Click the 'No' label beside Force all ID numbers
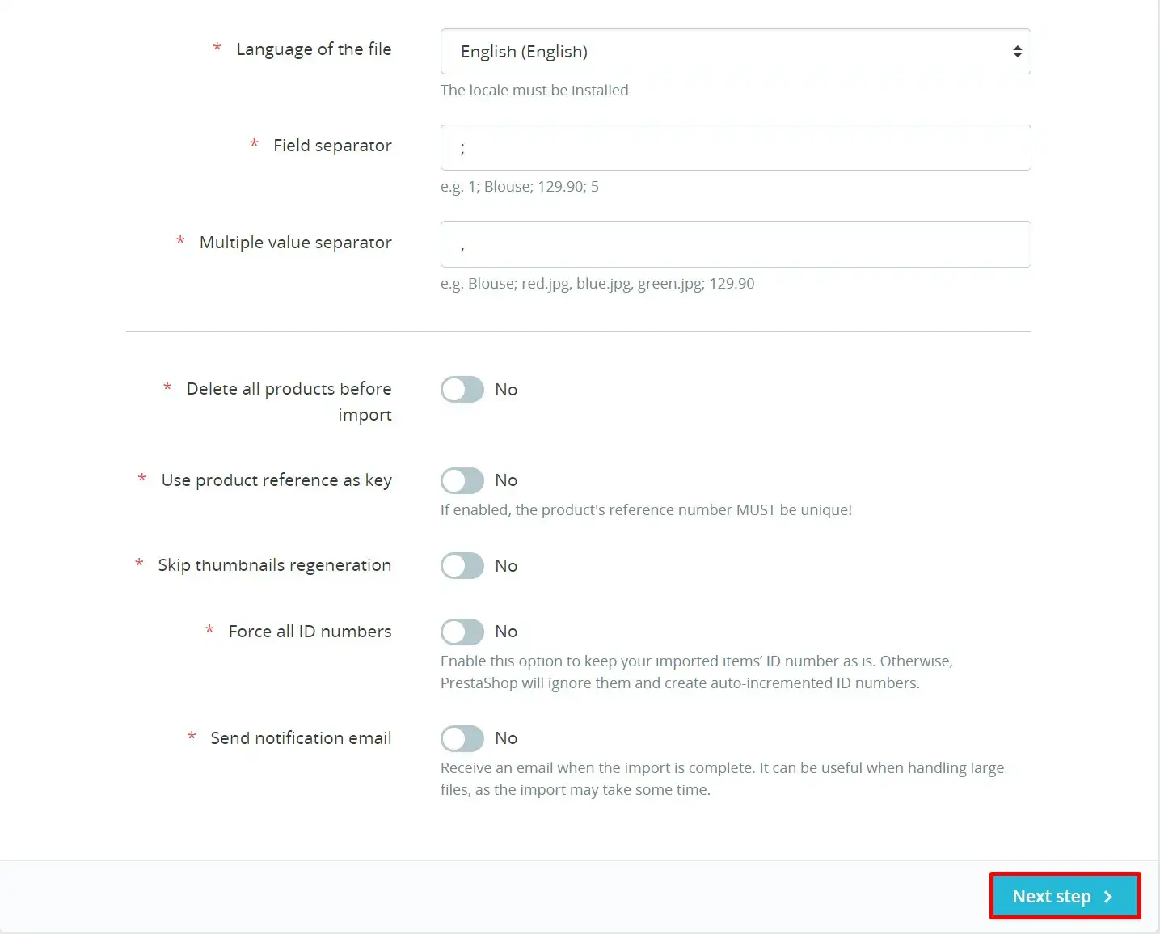 point(506,632)
